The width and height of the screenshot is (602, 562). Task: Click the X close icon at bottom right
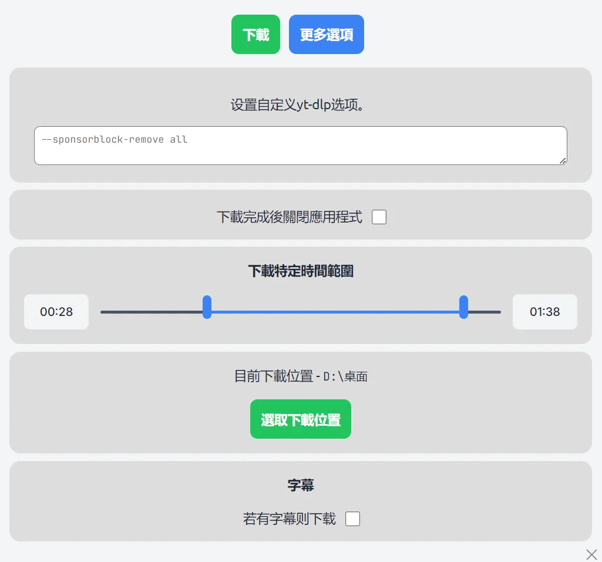591,554
